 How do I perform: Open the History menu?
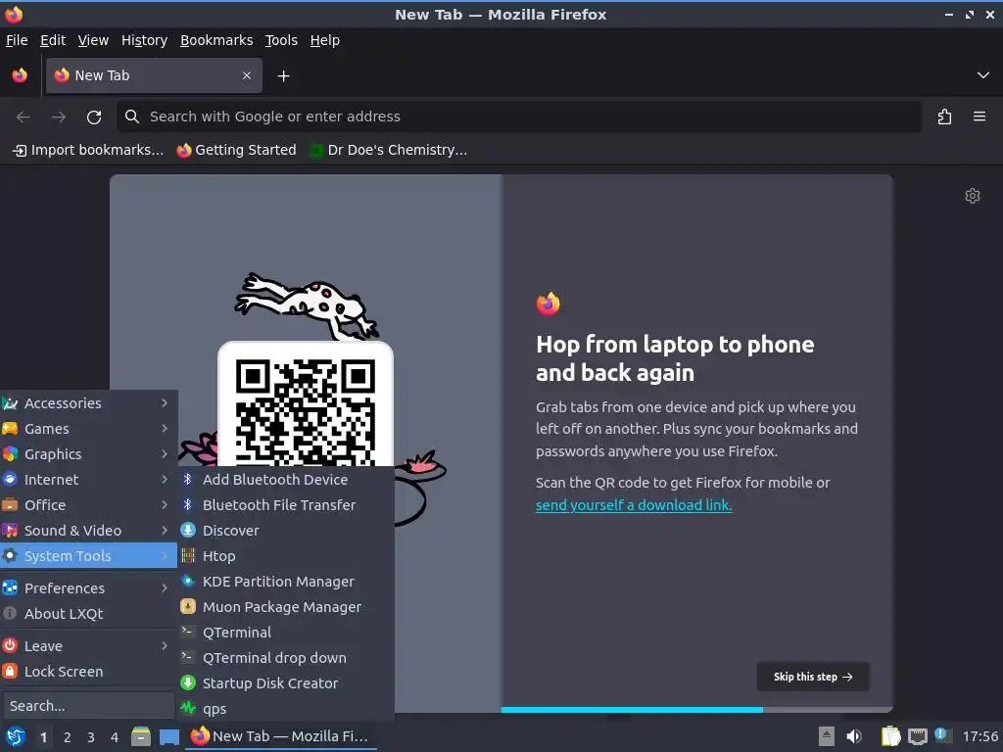pos(145,40)
